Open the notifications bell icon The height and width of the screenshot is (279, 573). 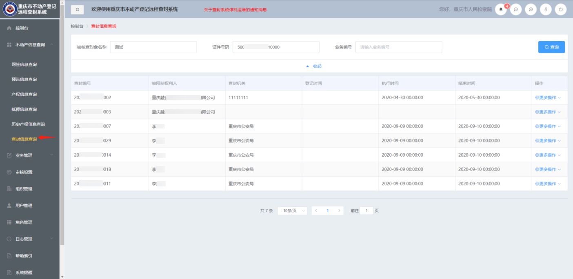pyautogui.click(x=502, y=9)
